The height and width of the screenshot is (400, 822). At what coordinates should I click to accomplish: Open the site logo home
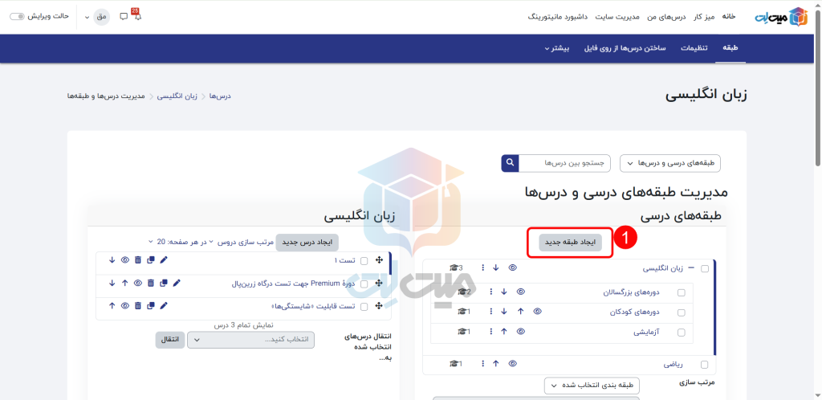[781, 16]
